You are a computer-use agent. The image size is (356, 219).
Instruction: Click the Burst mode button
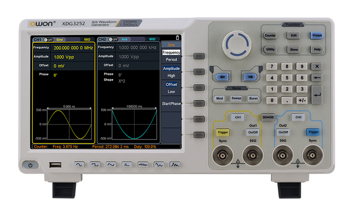pyautogui.click(x=253, y=98)
